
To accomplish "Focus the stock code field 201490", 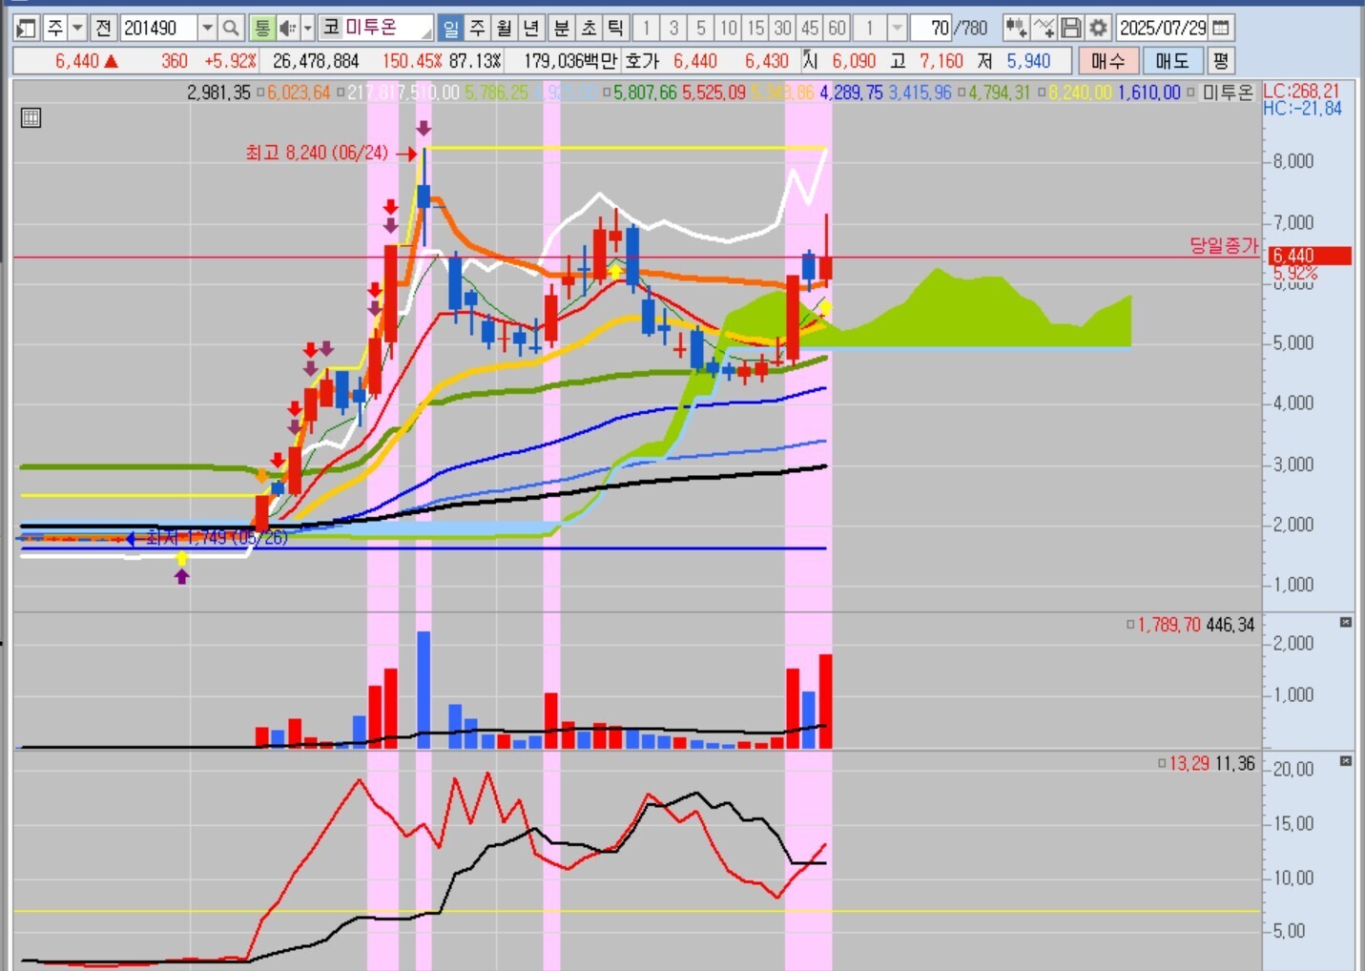I will tap(159, 28).
